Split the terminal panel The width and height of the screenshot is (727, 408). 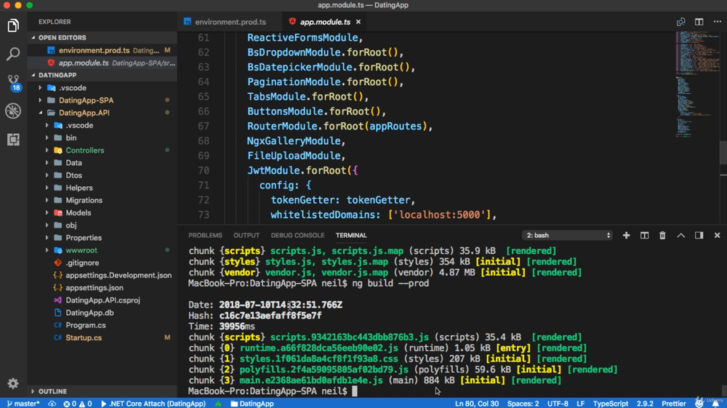click(x=644, y=236)
